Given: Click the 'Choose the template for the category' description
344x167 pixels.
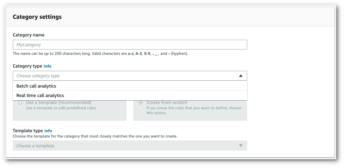Looking at the screenshot, I should coord(95,136).
